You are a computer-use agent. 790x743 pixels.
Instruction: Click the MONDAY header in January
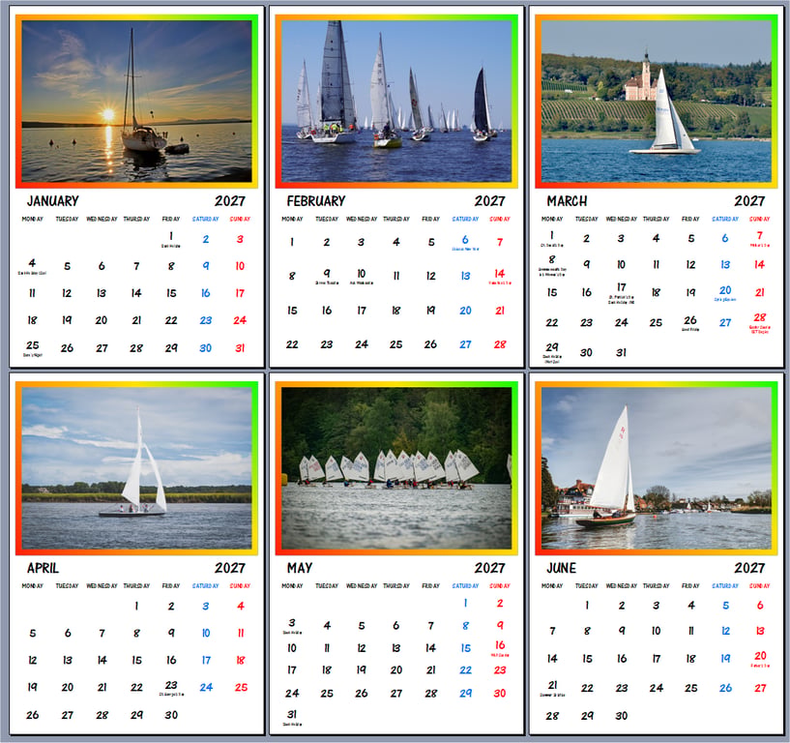click(x=32, y=219)
